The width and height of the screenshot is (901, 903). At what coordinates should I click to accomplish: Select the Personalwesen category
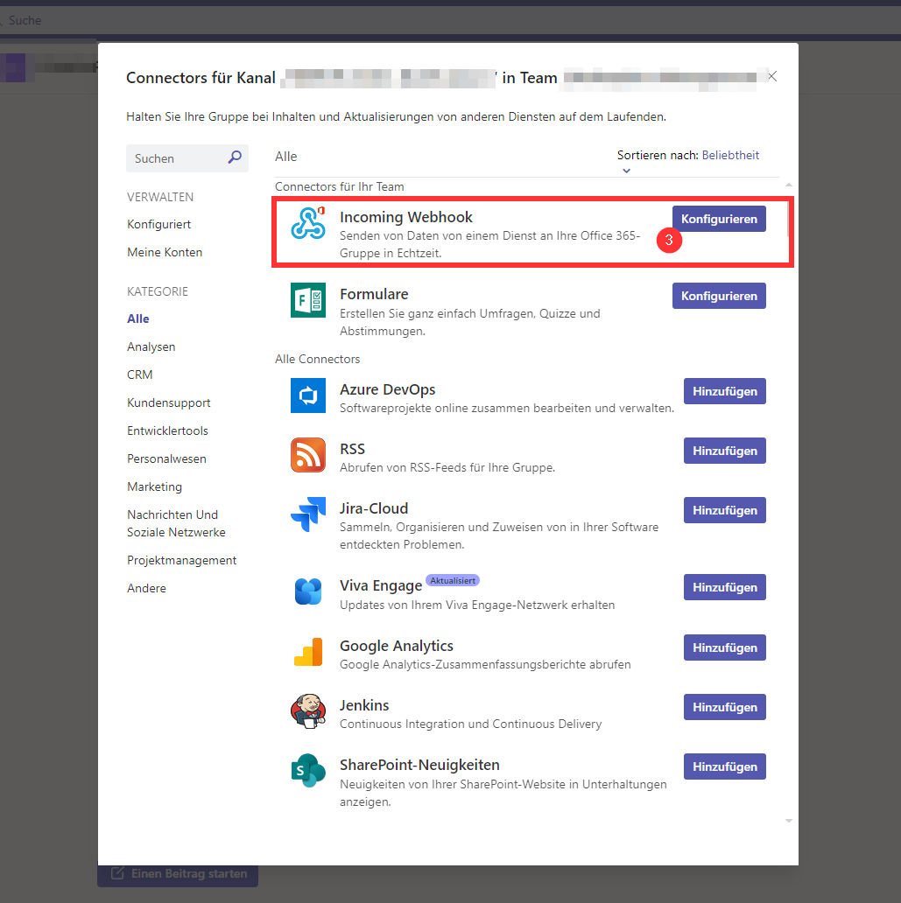[166, 459]
